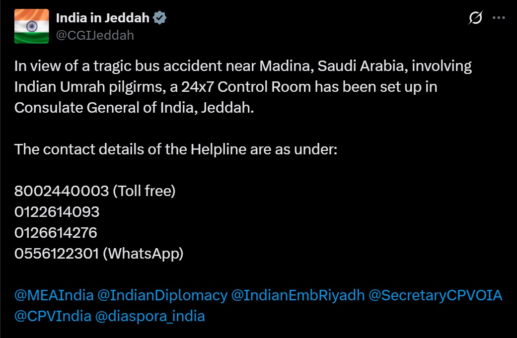Viewport: 517px width, 338px height.
Task: Click the WhatsApp number 0556122301
Action: (57, 254)
